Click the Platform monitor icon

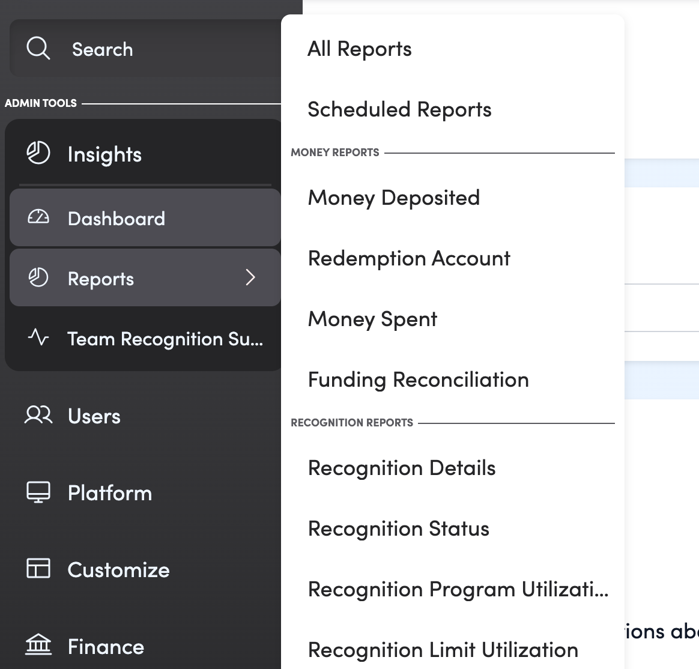click(38, 492)
